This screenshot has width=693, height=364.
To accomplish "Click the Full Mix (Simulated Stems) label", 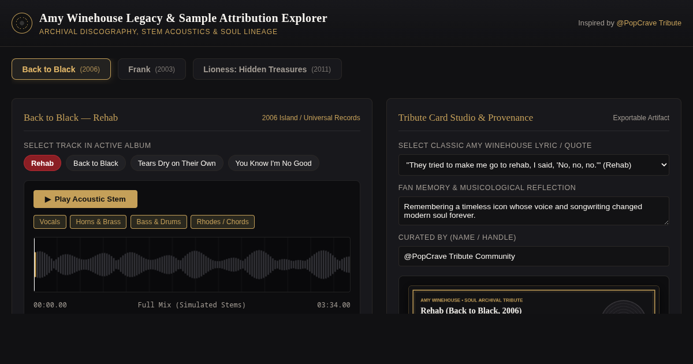I will point(192,305).
